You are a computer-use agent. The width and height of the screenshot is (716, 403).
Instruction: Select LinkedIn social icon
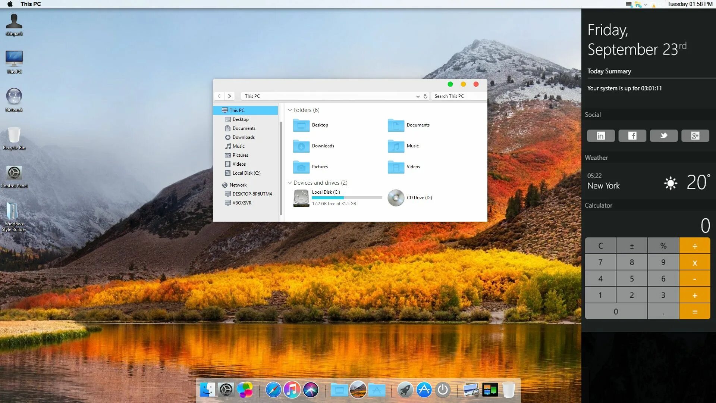click(x=601, y=135)
